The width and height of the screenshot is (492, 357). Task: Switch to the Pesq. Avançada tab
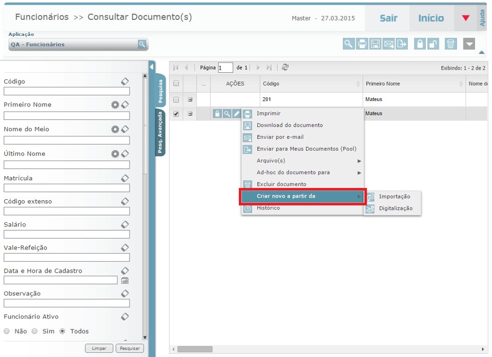(x=160, y=132)
